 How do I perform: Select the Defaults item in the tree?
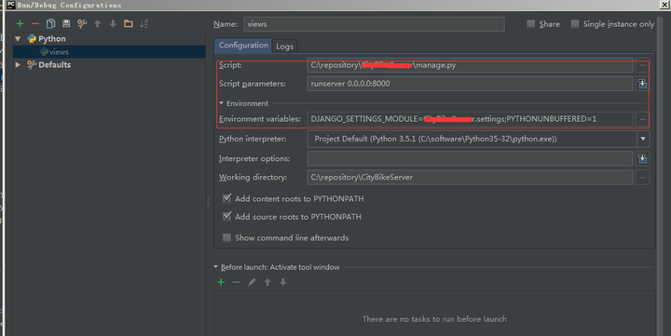(x=54, y=65)
